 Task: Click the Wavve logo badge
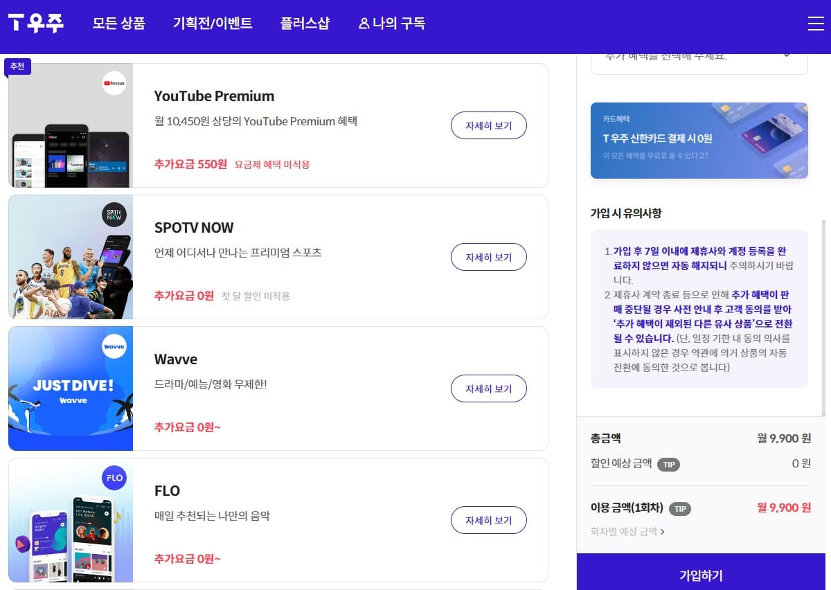pos(114,346)
